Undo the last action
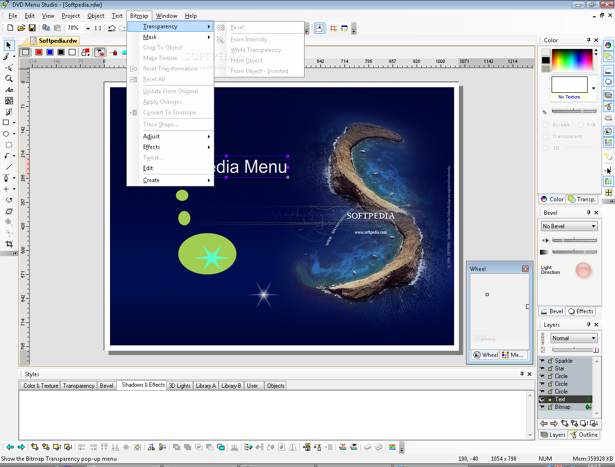 111,28
